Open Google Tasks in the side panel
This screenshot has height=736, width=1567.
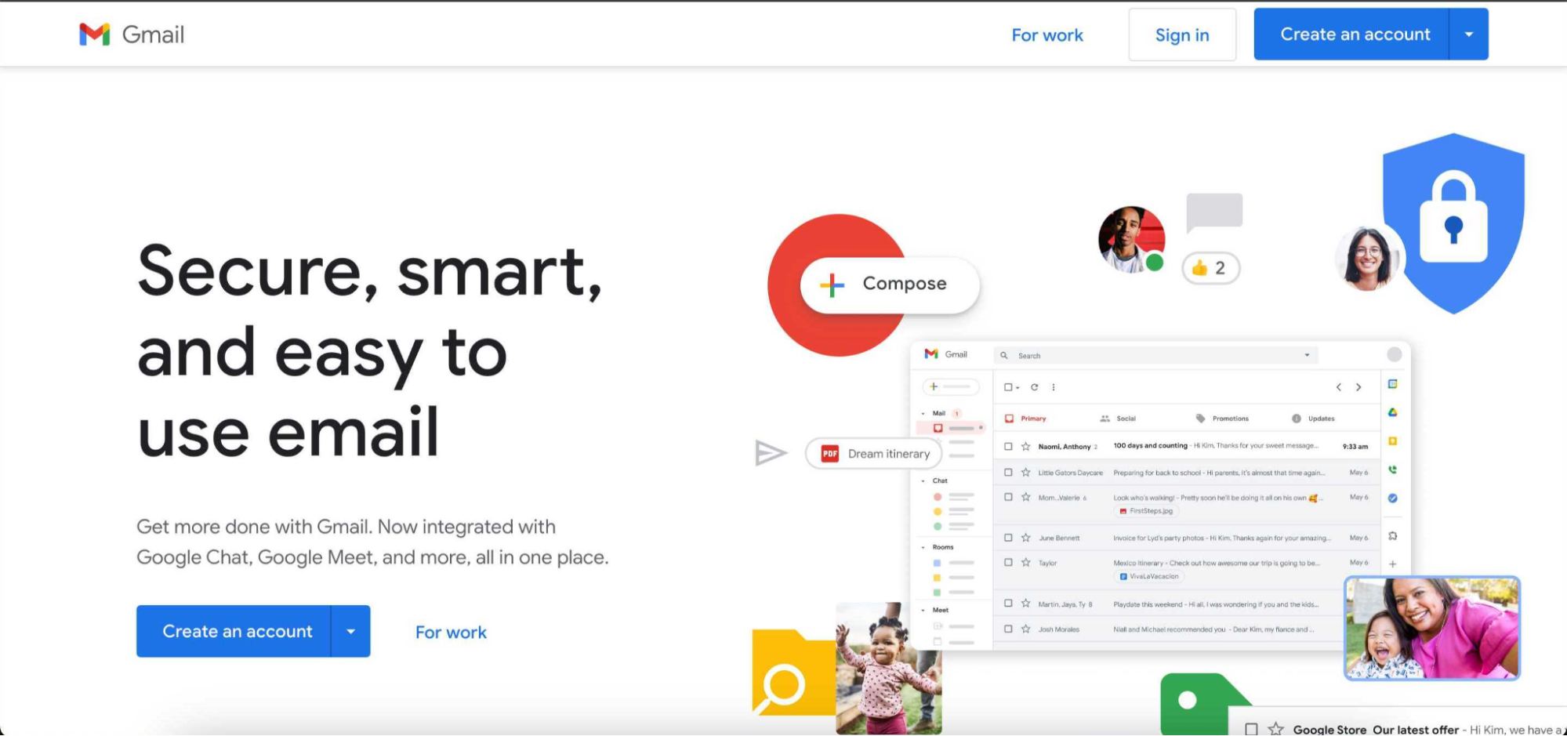[1394, 497]
